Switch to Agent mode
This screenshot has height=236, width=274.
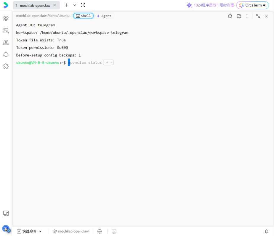(104, 16)
